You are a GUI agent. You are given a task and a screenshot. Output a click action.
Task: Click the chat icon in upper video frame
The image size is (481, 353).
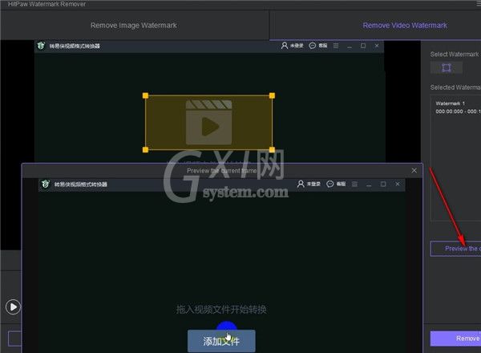313,46
